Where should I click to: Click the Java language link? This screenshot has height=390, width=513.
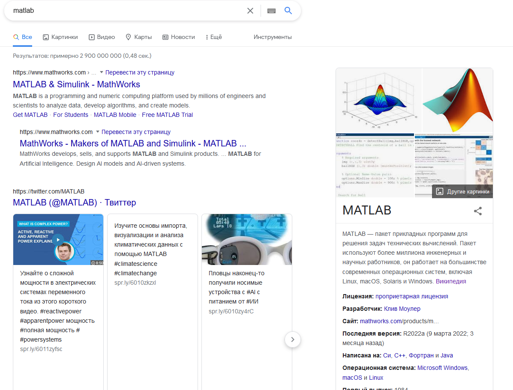447,356
